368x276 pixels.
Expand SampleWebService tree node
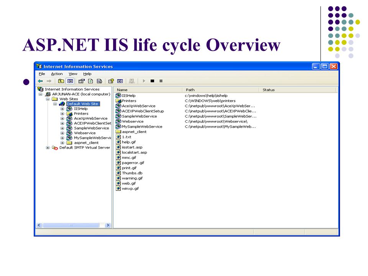pos(62,128)
